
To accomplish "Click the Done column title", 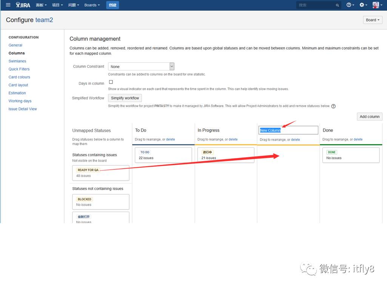I will pyautogui.click(x=328, y=130).
